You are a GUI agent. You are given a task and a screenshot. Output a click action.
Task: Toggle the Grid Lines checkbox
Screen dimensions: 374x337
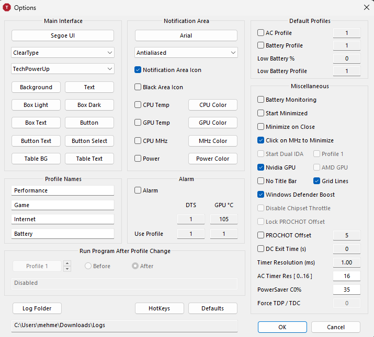(x=316, y=181)
